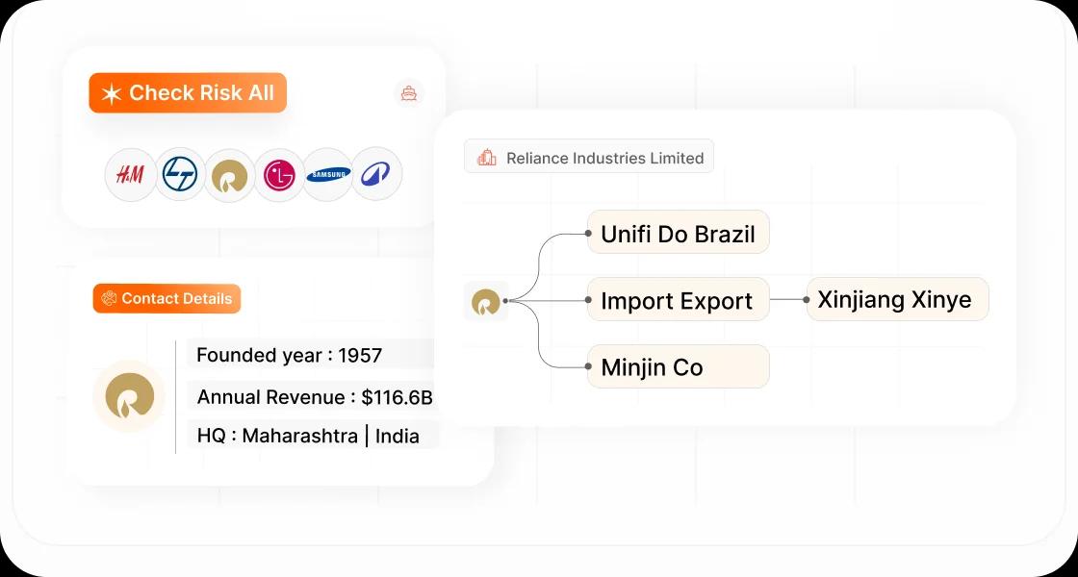Click the ship icon in the risk card
Screen dimensions: 1078x577
[409, 93]
